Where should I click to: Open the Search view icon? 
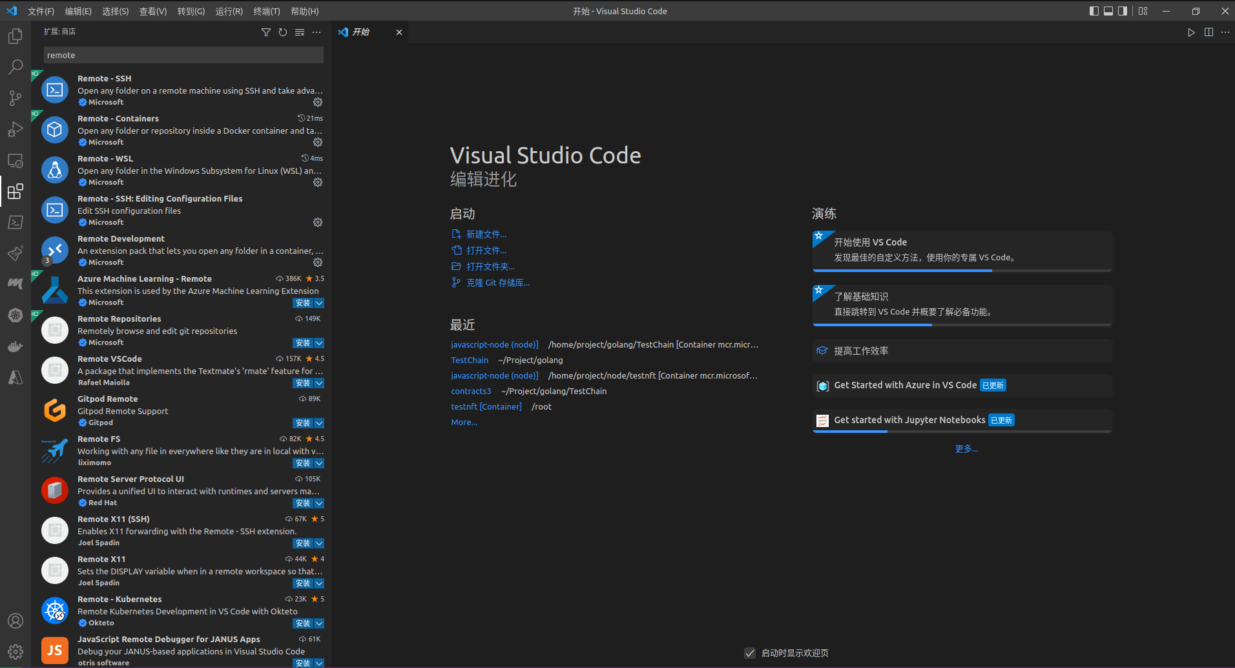pos(16,67)
